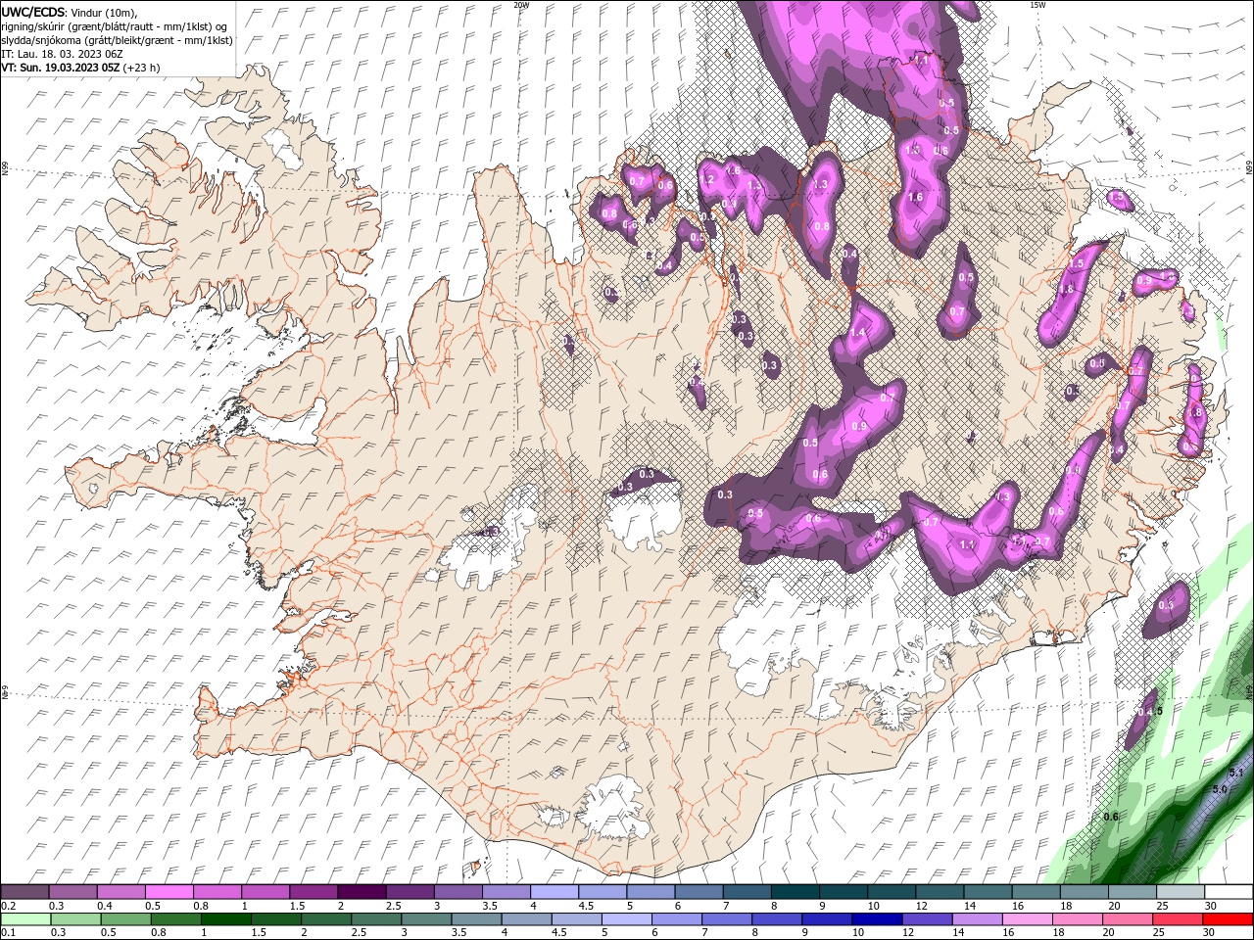The width and height of the screenshot is (1254, 940).
Task: Click the 'VT: Sun. 19.03.2023 05Z (+23 h)' line
Action: (x=80, y=68)
